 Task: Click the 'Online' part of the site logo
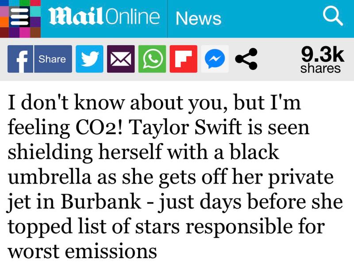[133, 18]
